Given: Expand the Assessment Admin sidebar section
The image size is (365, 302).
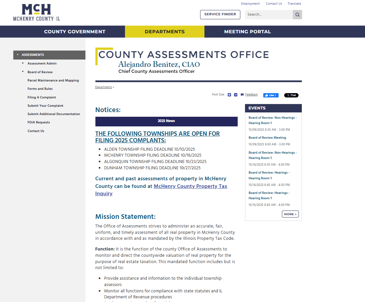Looking at the screenshot, I should tap(22, 64).
